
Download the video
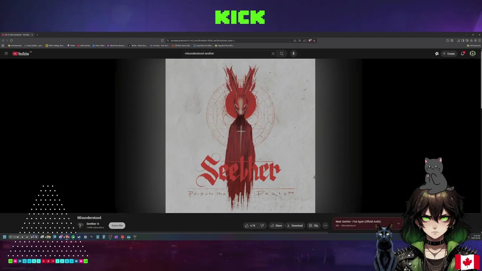click(x=294, y=225)
